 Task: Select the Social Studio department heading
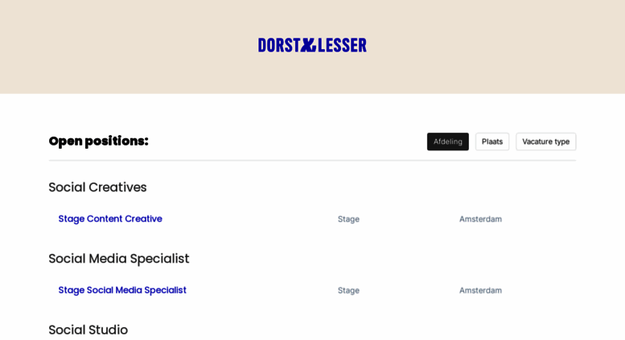pos(88,330)
